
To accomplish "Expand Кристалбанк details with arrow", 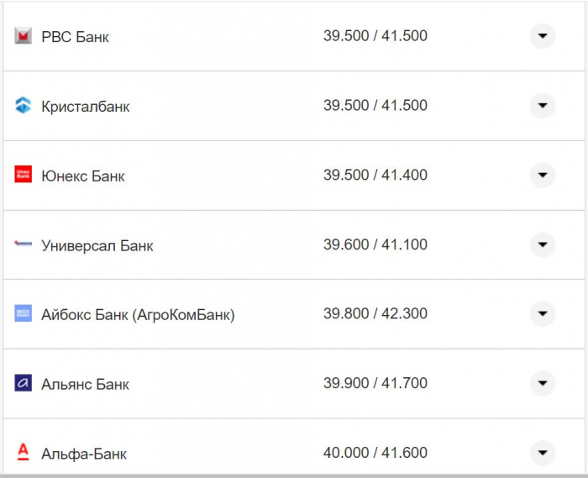I will click(x=542, y=106).
